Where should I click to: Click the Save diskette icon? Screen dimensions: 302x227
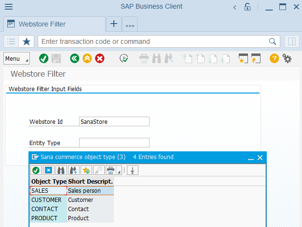pyautogui.click(x=56, y=58)
